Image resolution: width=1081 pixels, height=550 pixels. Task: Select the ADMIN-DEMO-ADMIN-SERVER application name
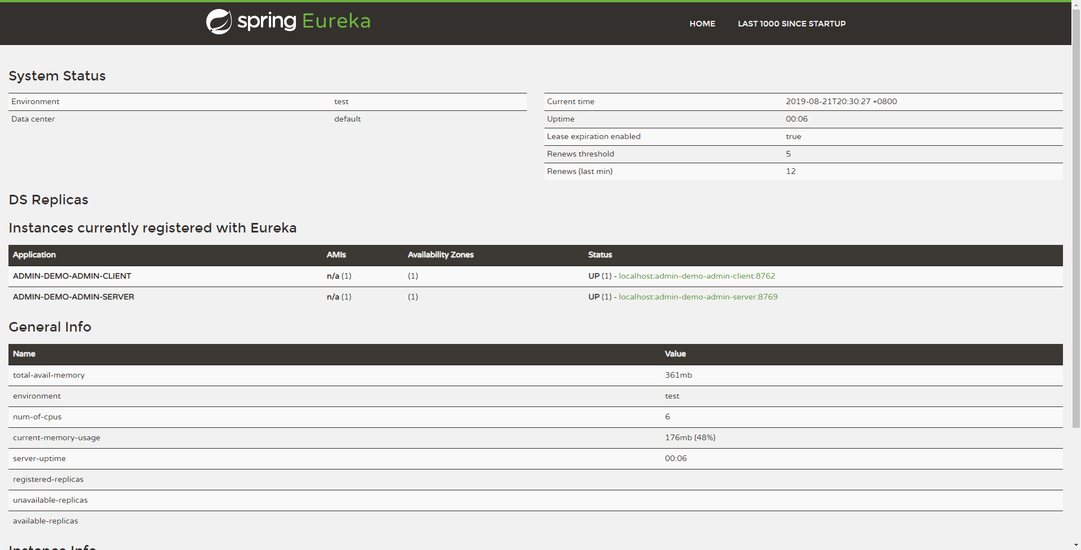(x=73, y=297)
